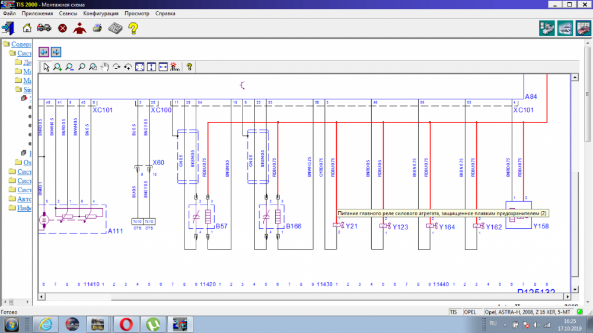Open the Инфо folder link in the tree
Image resolution: width=593 pixels, height=333 pixels.
click(x=24, y=208)
